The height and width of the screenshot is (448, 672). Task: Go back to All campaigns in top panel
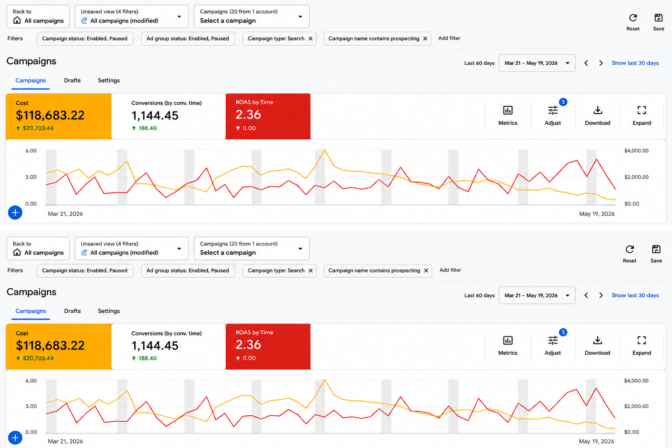click(38, 16)
